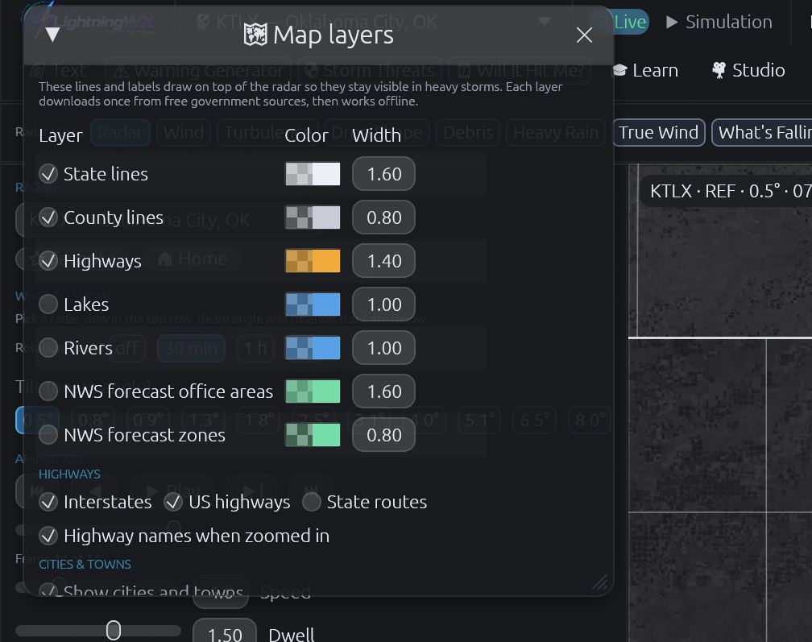This screenshot has height=642, width=812.
Task: Open the Studio section
Action: [749, 70]
